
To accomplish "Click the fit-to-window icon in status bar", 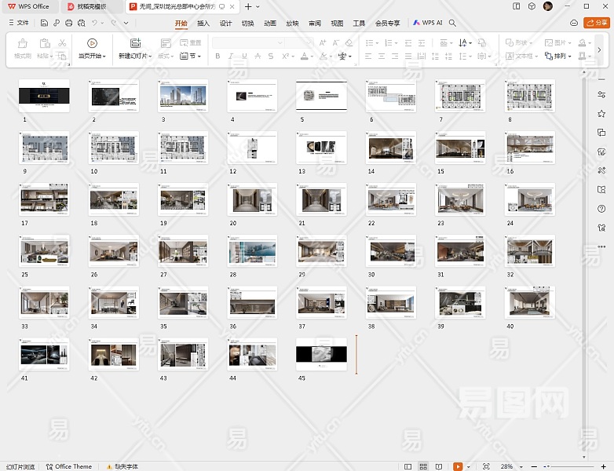I will tap(486, 466).
